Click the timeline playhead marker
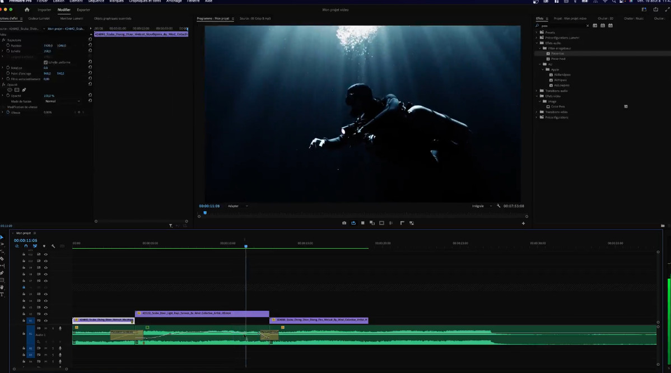This screenshot has width=671, height=373. (x=246, y=246)
